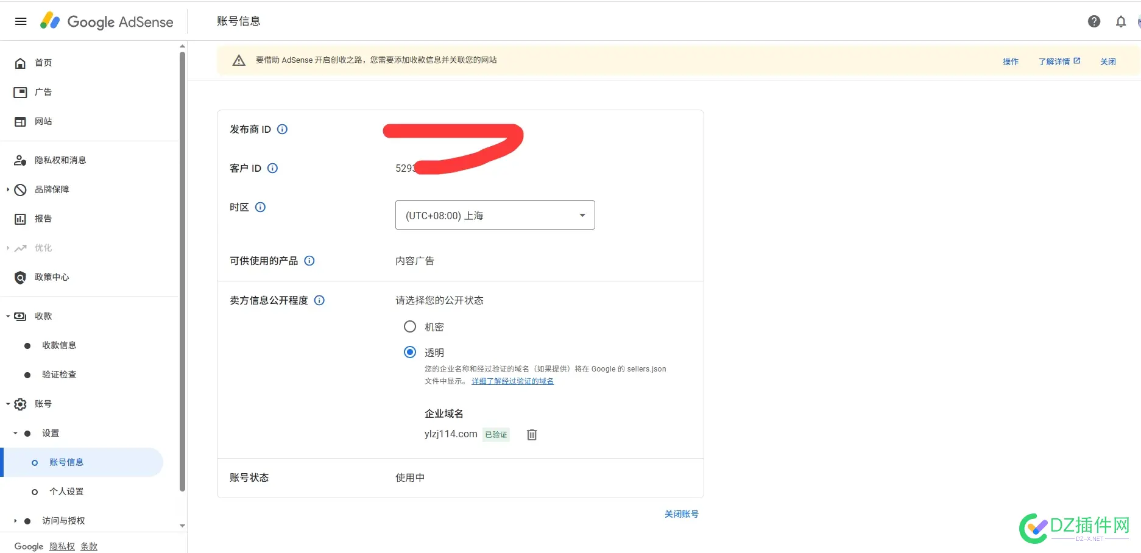Click the 报告 chart icon
This screenshot has width=1141, height=553.
click(x=20, y=219)
